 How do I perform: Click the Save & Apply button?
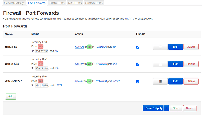pyautogui.click(x=153, y=108)
